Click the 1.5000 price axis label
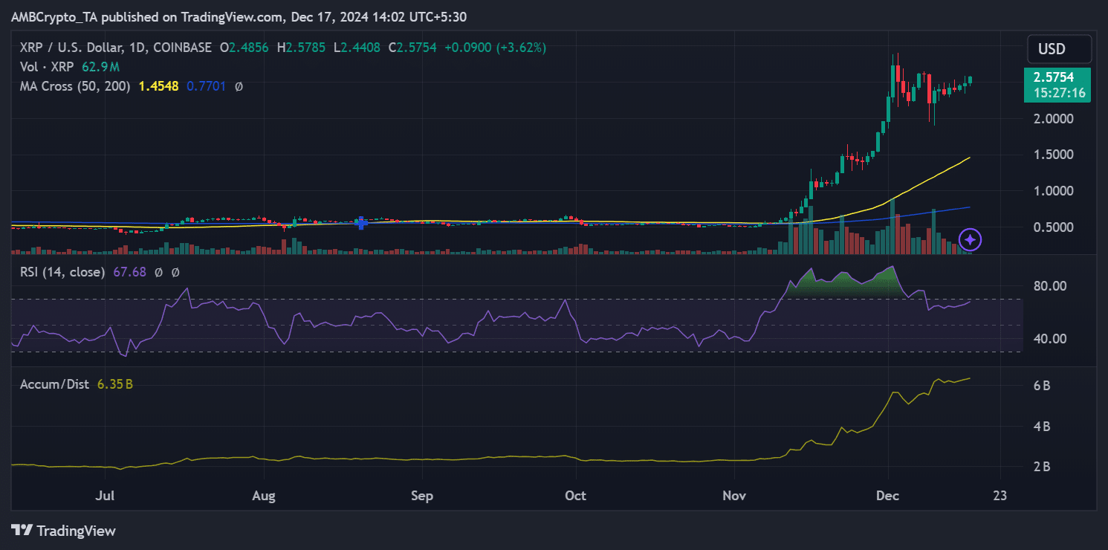The image size is (1108, 550). pyautogui.click(x=1052, y=155)
